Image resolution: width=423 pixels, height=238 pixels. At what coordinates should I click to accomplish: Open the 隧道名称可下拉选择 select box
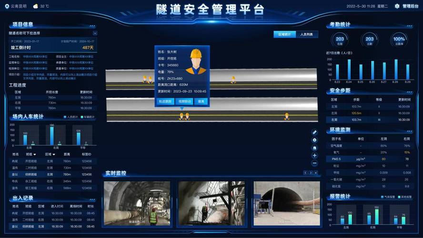point(53,33)
